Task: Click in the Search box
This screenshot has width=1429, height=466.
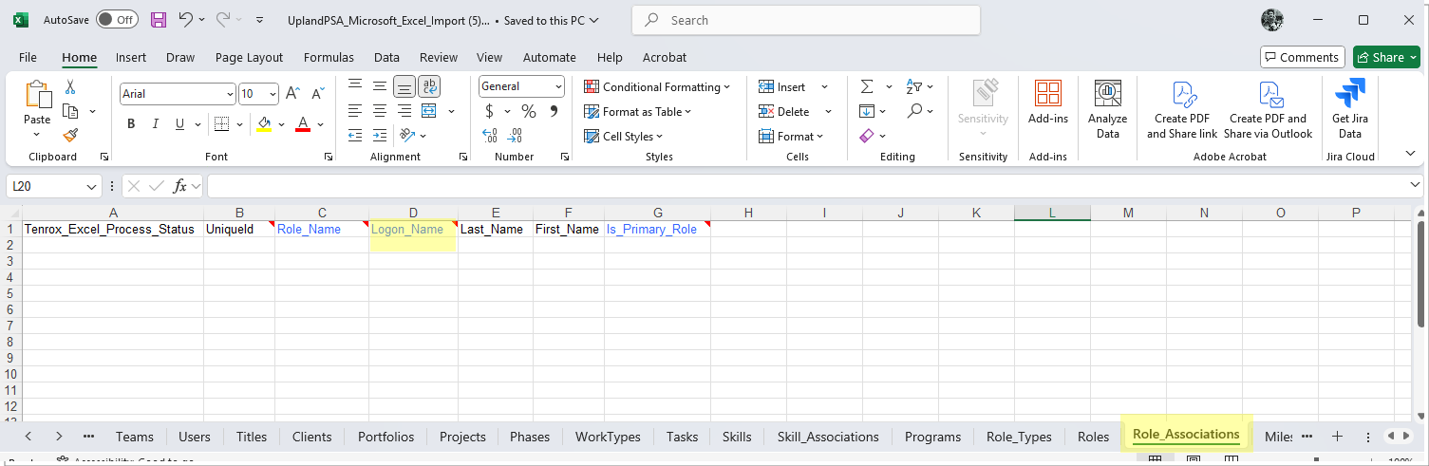Action: 806,20
